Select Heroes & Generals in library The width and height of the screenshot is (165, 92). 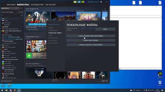click(x=9, y=74)
